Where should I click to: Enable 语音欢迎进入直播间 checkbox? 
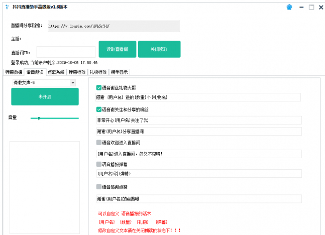tap(98, 143)
